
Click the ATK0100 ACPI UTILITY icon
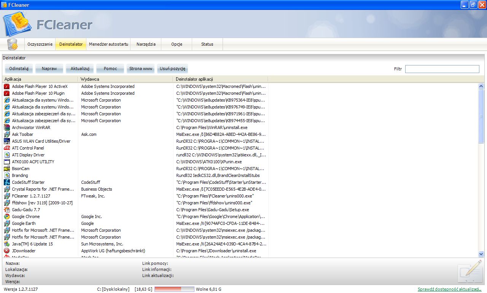[x=7, y=162]
